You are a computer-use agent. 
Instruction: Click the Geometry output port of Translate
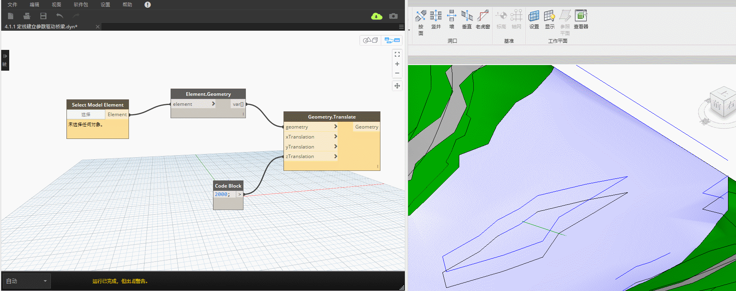[x=366, y=127]
